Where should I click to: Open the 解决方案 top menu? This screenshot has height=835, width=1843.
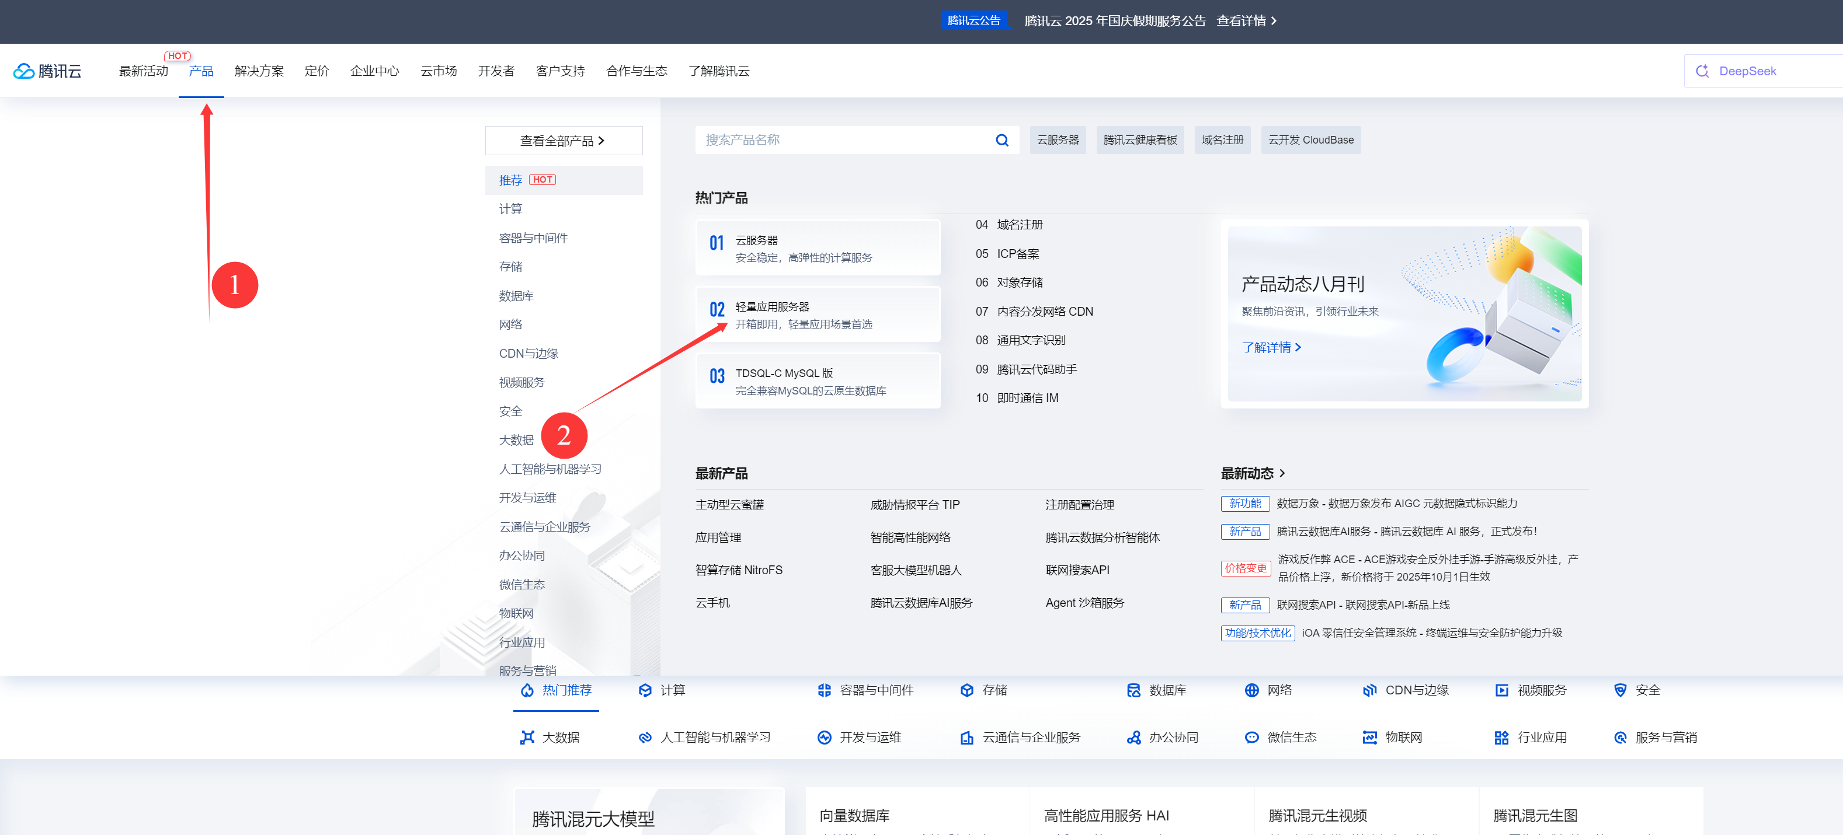[259, 71]
